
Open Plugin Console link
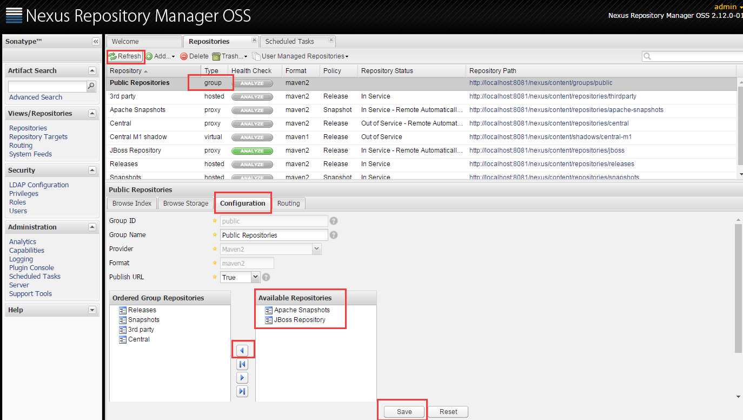point(31,268)
